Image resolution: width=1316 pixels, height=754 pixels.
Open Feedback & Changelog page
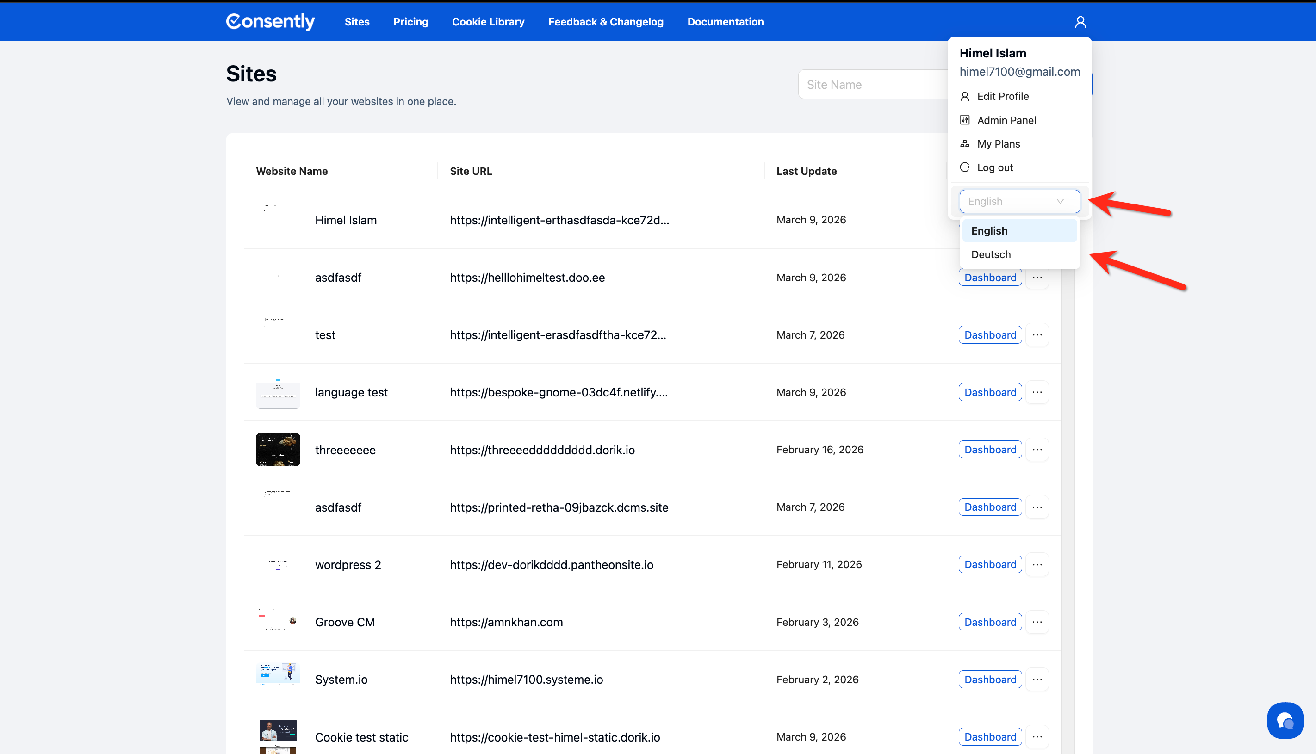[605, 22]
